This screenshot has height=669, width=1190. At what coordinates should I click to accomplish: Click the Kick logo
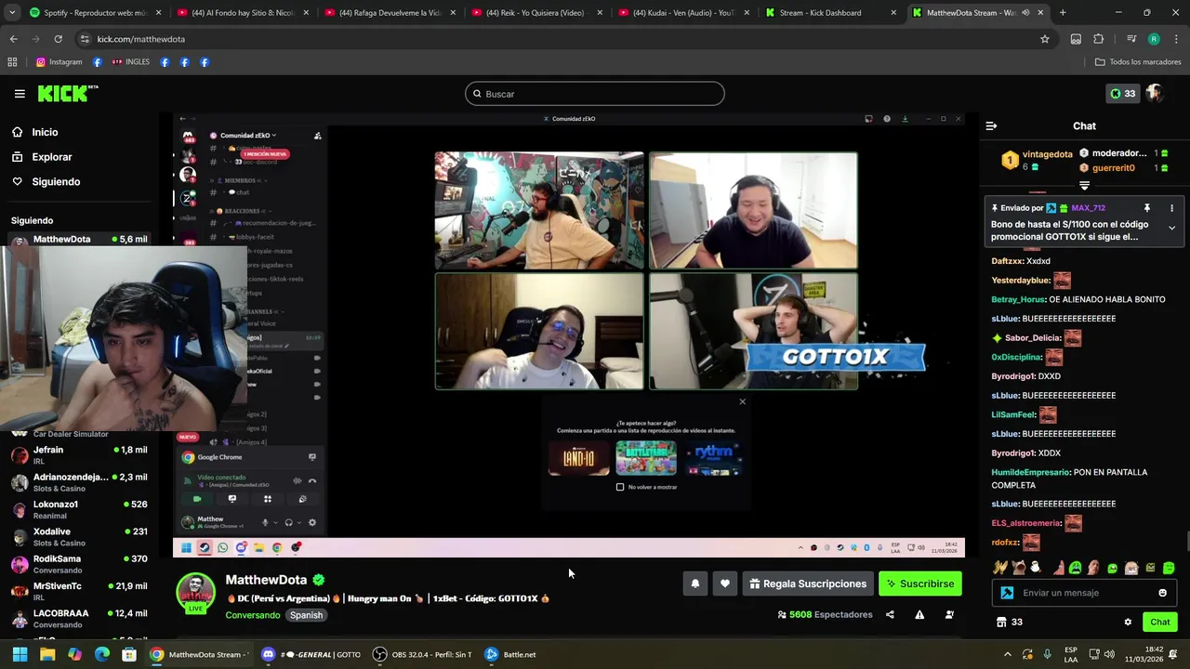coord(68,93)
